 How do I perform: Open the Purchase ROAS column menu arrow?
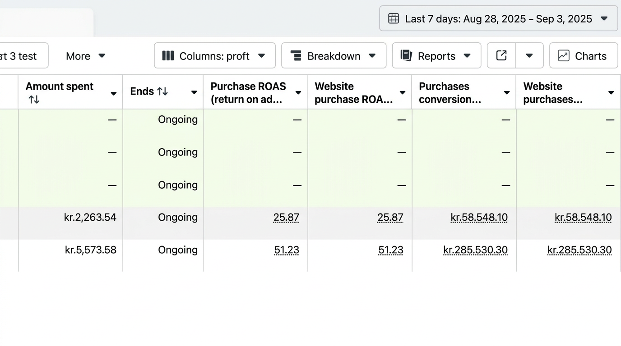point(298,93)
